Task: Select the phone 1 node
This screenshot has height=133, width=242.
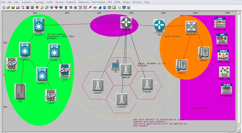Action: (x=182, y=65)
